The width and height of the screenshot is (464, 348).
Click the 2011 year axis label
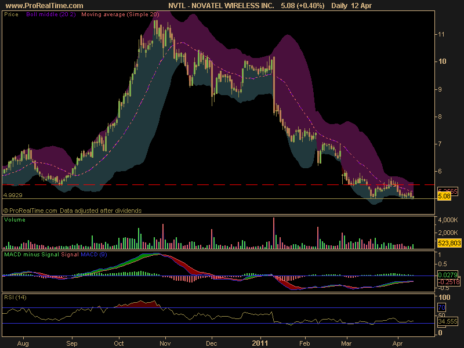click(260, 343)
